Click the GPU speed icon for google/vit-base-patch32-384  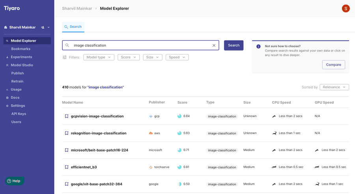click(317, 184)
